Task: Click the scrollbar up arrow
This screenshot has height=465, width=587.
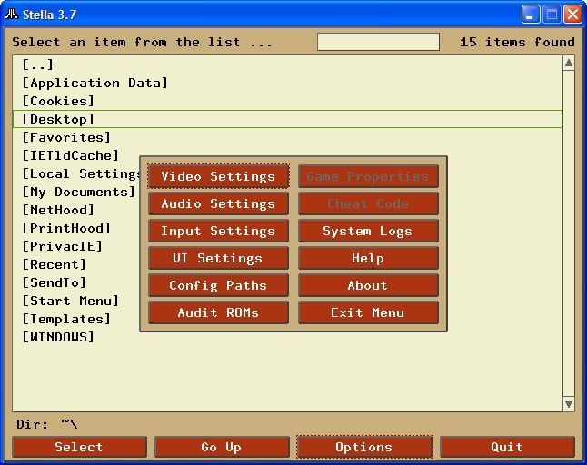Action: click(569, 63)
